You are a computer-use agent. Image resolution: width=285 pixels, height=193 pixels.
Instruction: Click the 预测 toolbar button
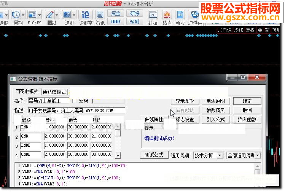(135, 22)
